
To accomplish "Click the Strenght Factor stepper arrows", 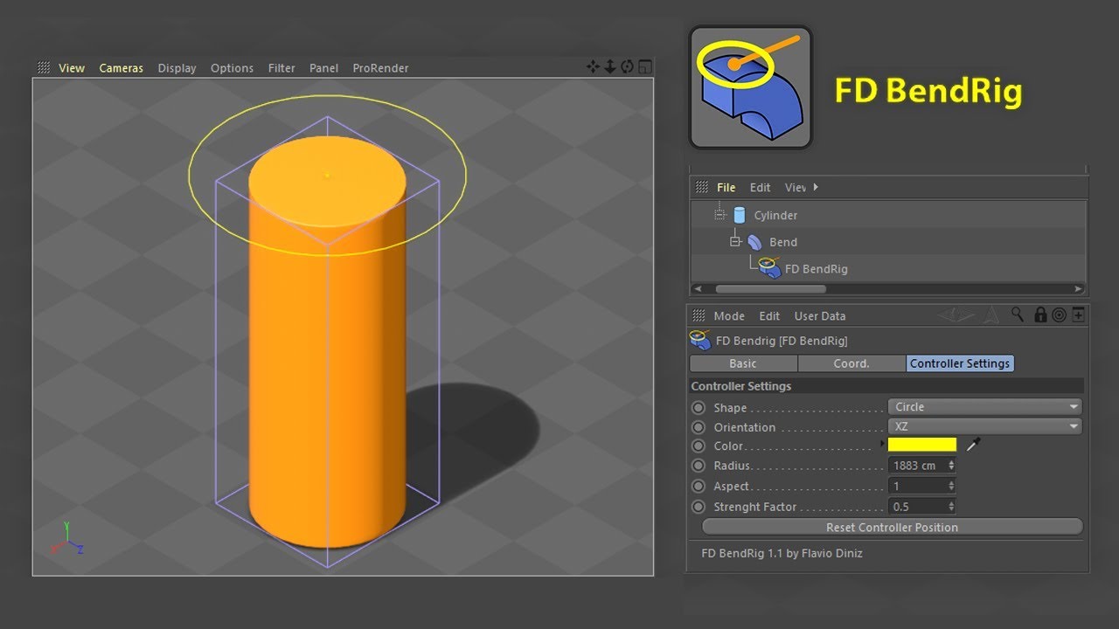I will point(951,507).
